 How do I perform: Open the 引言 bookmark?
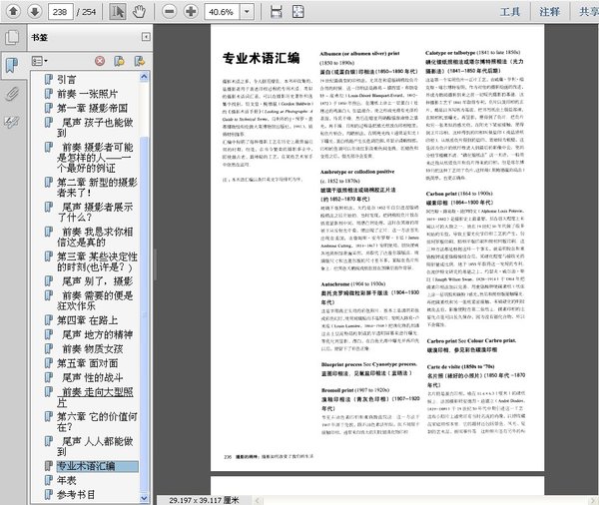(67, 80)
